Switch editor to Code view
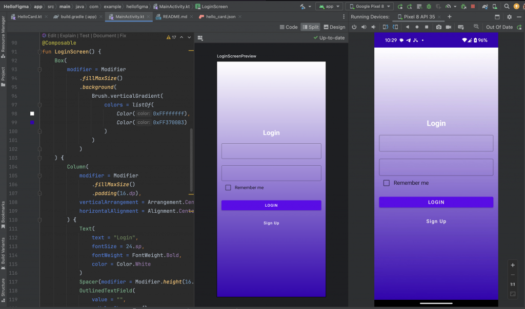 289,27
